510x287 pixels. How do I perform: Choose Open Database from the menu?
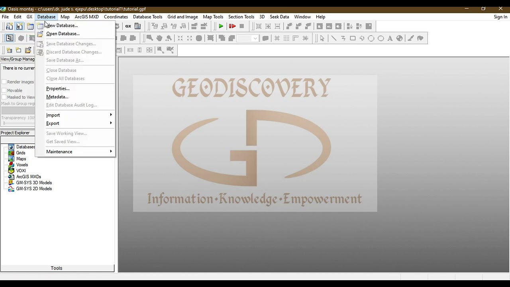(63, 34)
